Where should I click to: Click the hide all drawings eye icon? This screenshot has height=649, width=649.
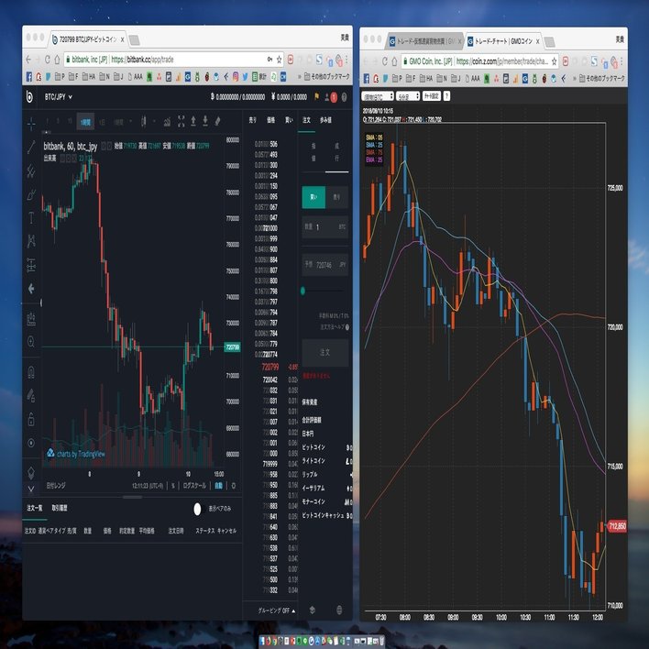coord(31,443)
